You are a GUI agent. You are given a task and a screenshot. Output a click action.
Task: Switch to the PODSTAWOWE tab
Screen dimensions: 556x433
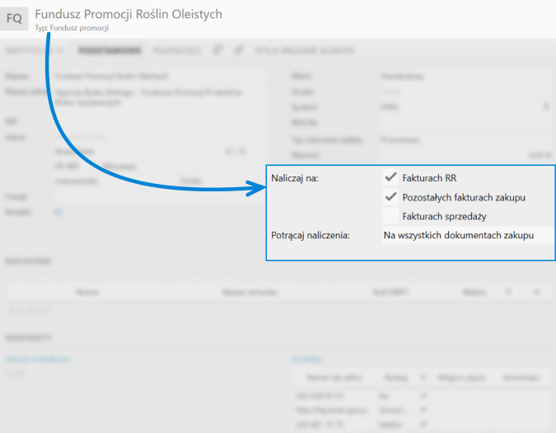click(110, 50)
